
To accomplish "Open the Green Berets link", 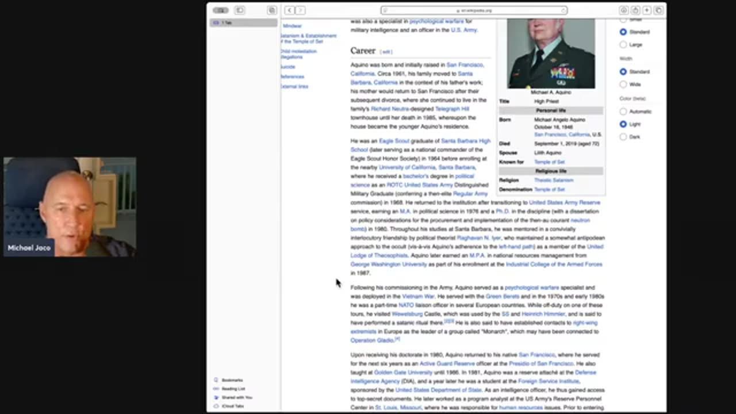I will [502, 296].
